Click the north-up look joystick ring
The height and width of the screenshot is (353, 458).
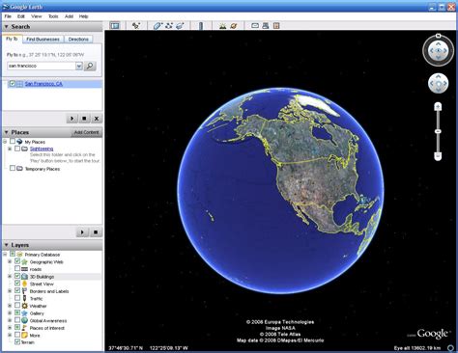point(438,50)
